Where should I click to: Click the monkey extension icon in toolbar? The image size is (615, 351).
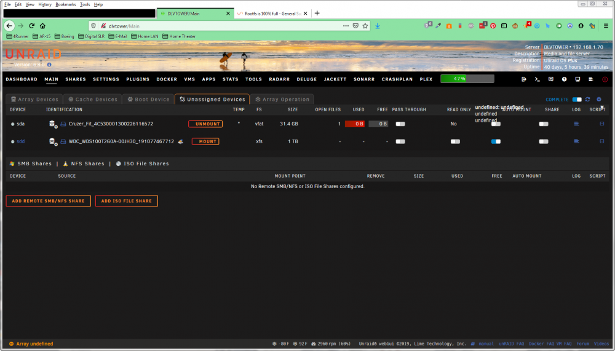pyautogui.click(x=515, y=26)
